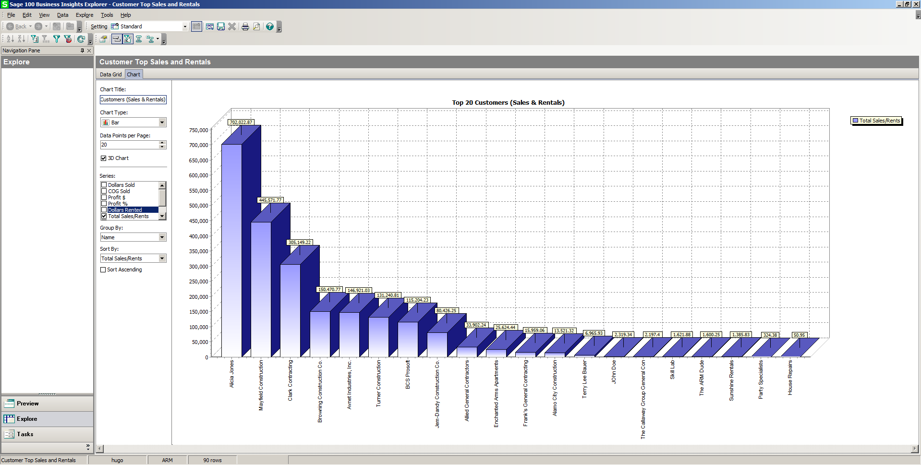Open the Data menu
Image resolution: width=921 pixels, height=465 pixels.
(x=62, y=15)
